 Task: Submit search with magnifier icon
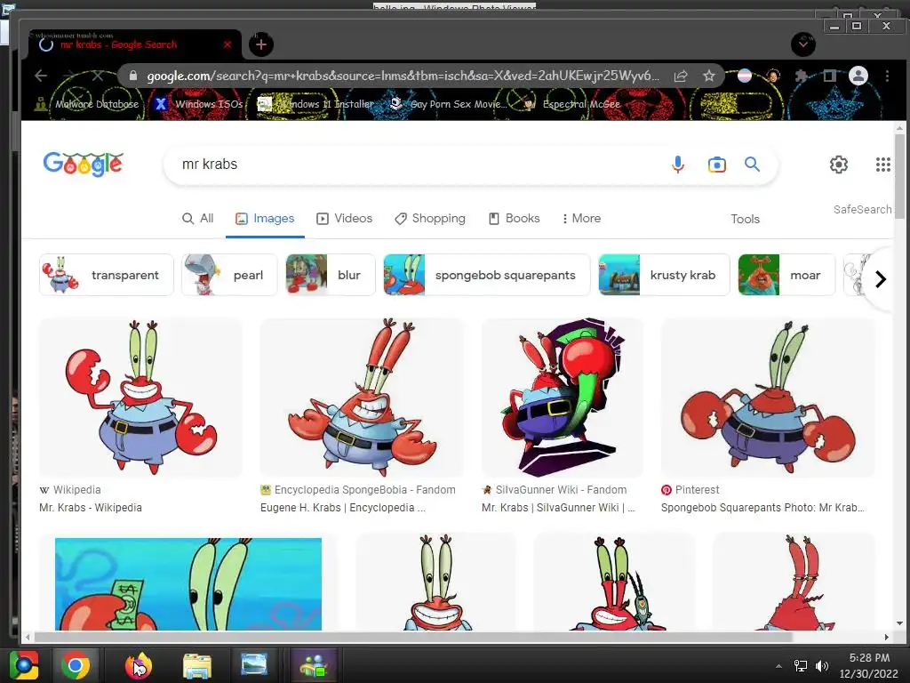(752, 165)
